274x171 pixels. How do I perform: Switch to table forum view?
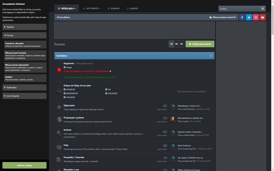(172, 44)
